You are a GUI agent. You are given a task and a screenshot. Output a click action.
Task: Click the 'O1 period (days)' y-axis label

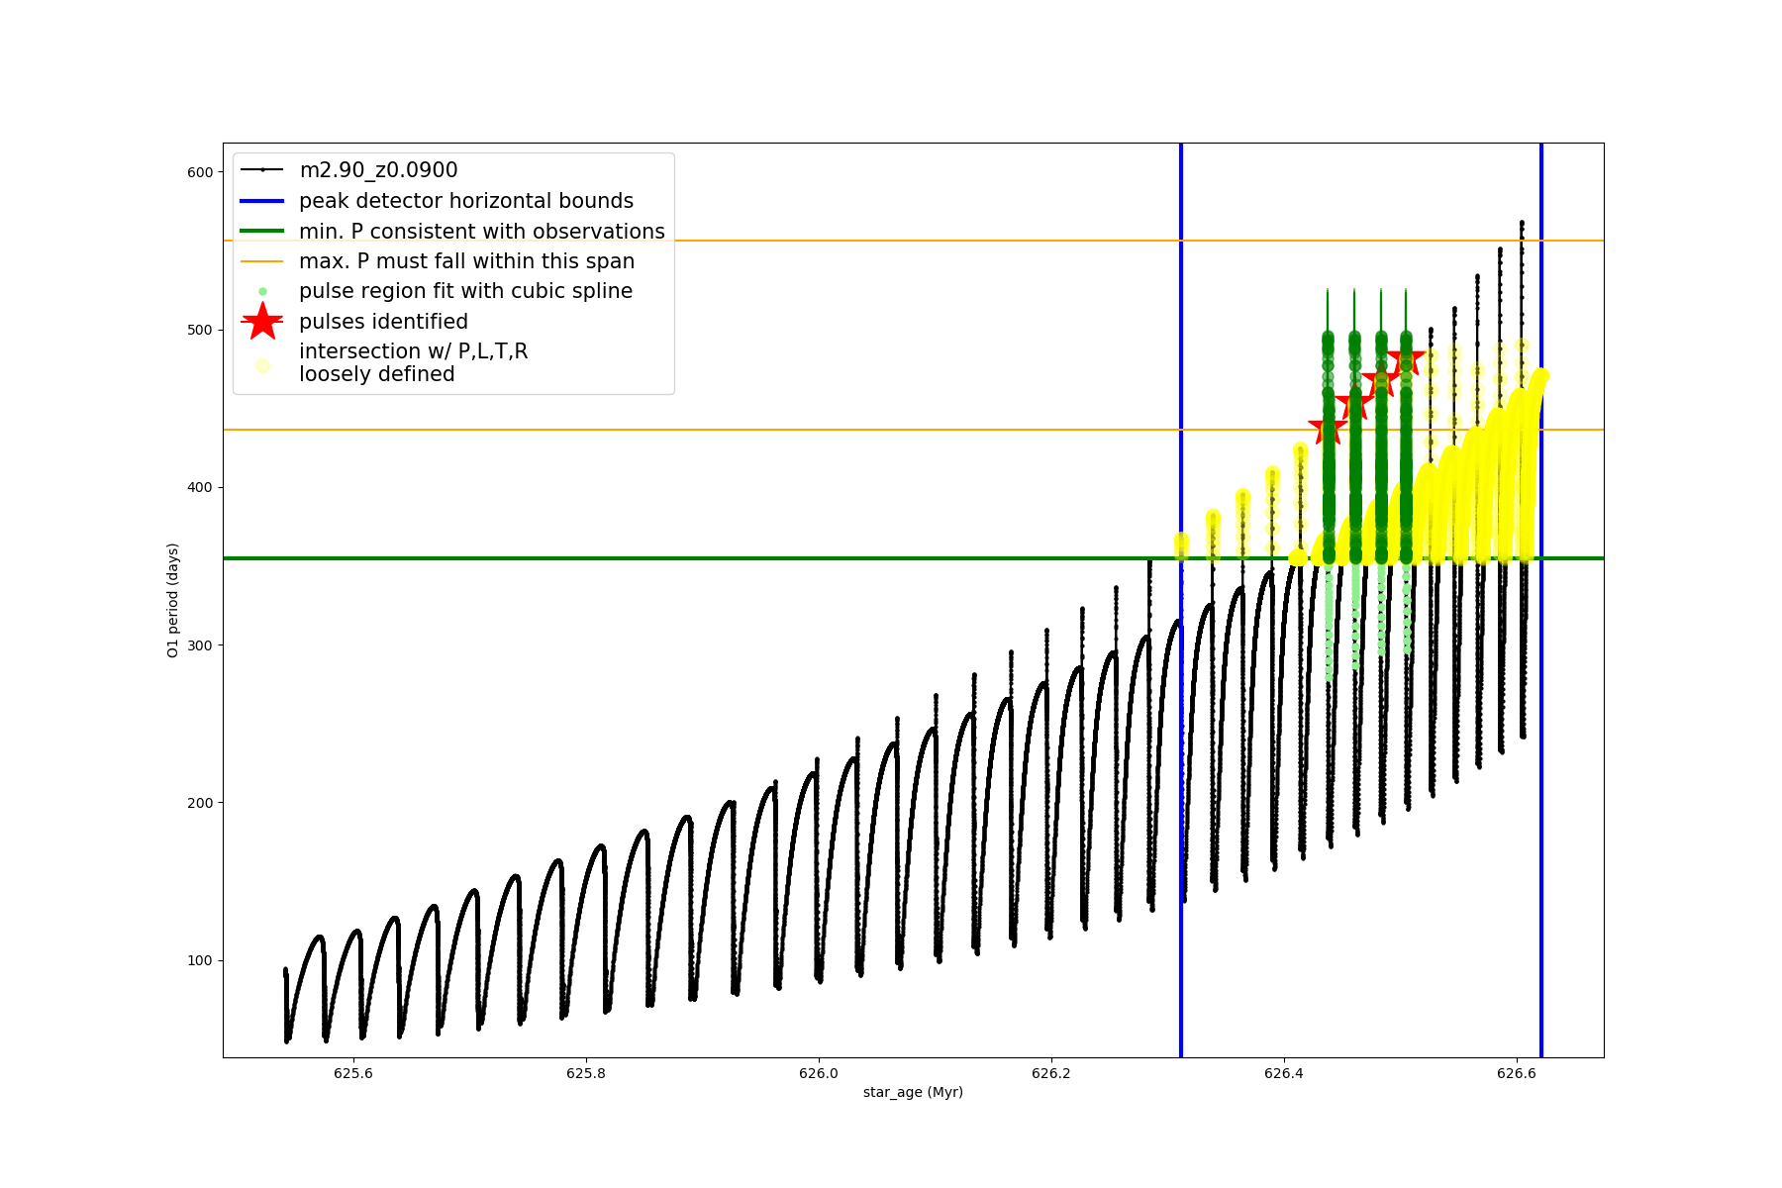173,600
